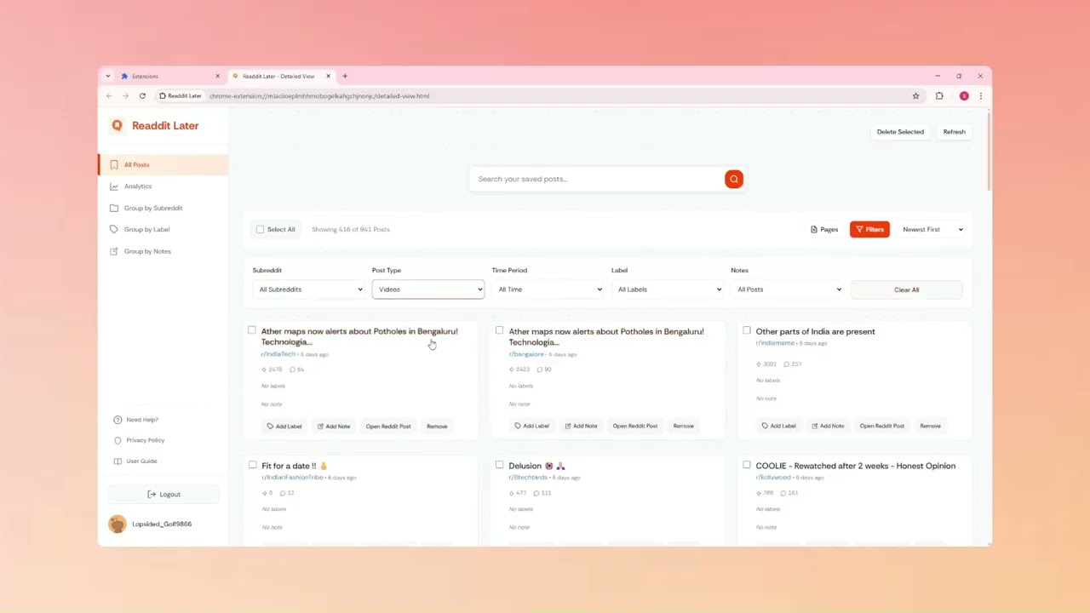This screenshot has height=613, width=1090.
Task: Close the Readdit Later Detailed View tab
Action: [x=329, y=76]
